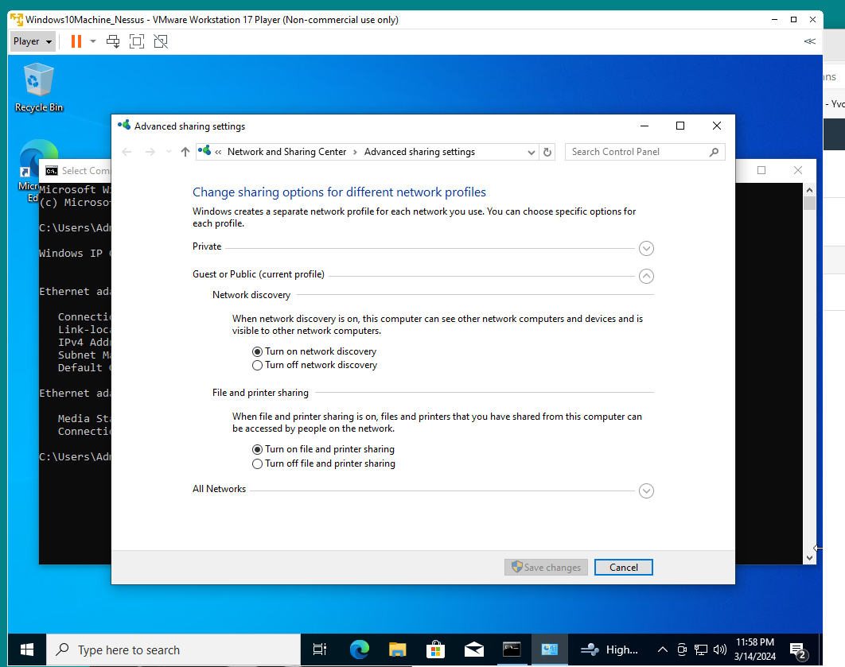
Task: Click the search magnifier icon
Action: click(x=714, y=153)
